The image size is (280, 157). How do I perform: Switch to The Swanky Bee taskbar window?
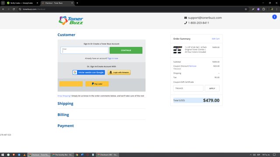[x=62, y=155]
